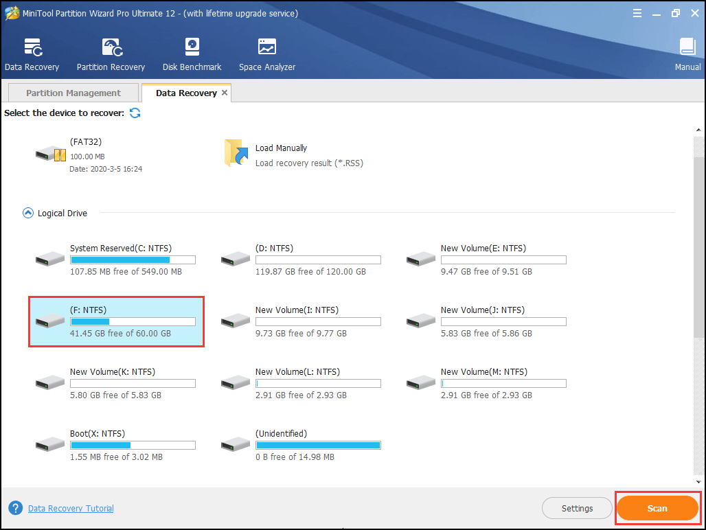The image size is (706, 530).
Task: Select the D: NTFS drive icon
Action: click(x=236, y=259)
